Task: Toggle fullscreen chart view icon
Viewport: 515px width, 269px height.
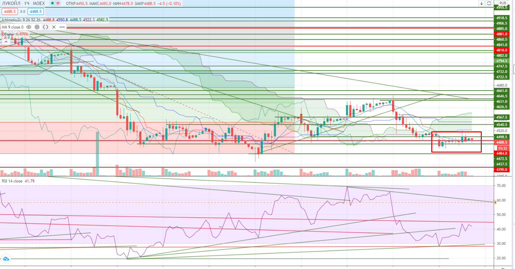Action: coord(489,3)
